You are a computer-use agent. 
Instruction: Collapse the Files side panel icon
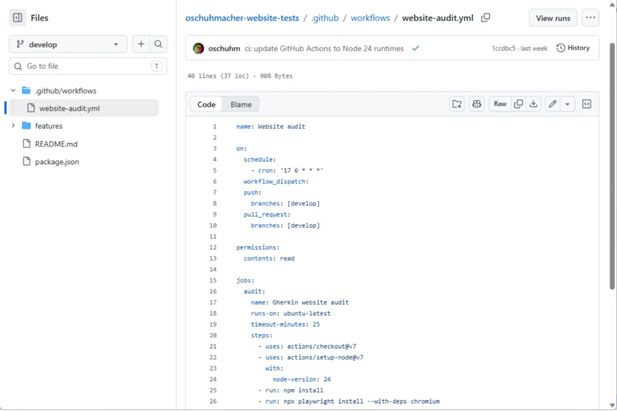point(17,17)
